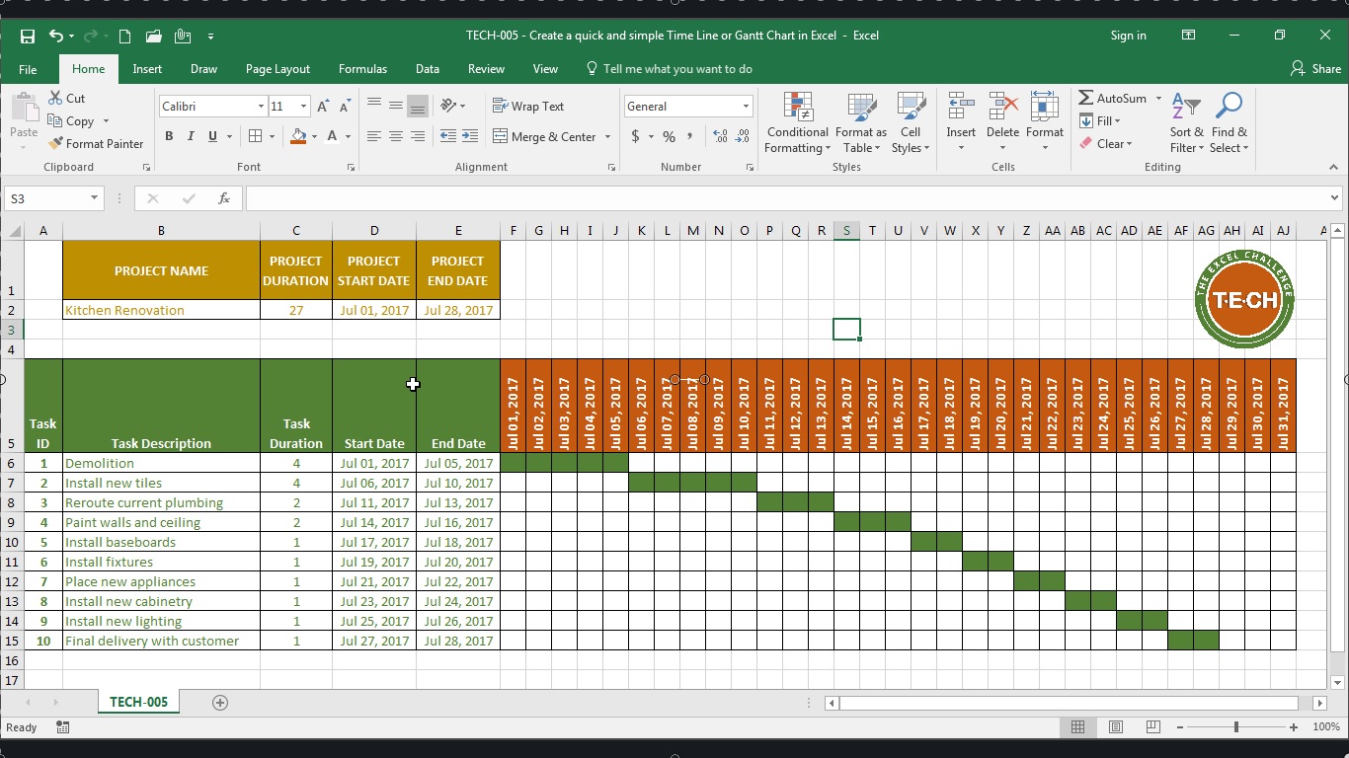Expand the font size dropdown
The width and height of the screenshot is (1349, 758).
coord(303,107)
